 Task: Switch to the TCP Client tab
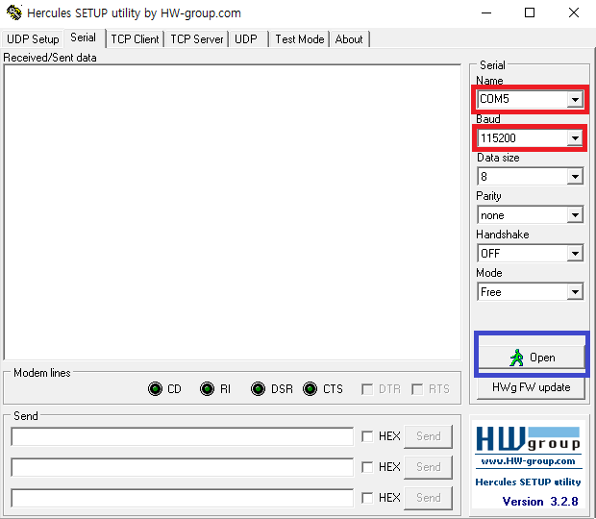[135, 39]
